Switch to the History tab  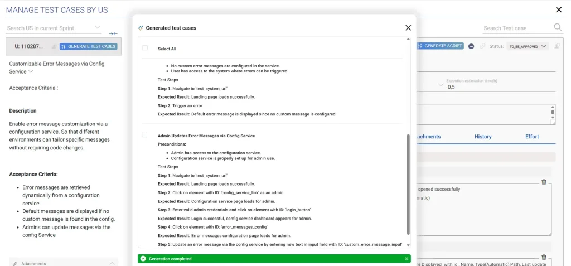tap(483, 137)
